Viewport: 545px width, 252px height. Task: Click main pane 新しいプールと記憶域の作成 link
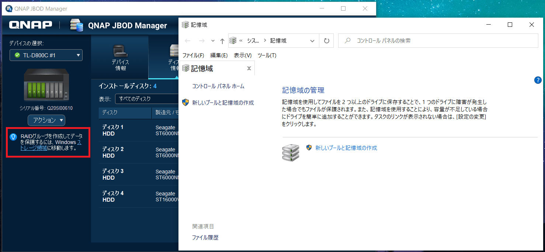[346, 148]
